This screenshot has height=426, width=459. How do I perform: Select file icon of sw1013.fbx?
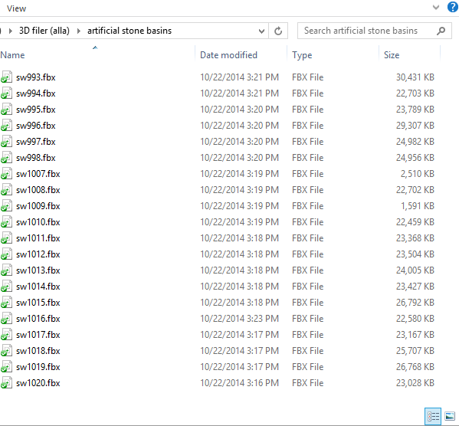6,270
